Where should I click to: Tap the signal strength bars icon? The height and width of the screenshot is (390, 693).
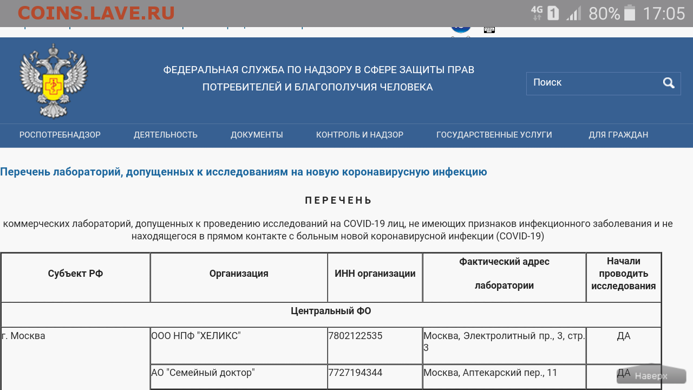coord(573,14)
